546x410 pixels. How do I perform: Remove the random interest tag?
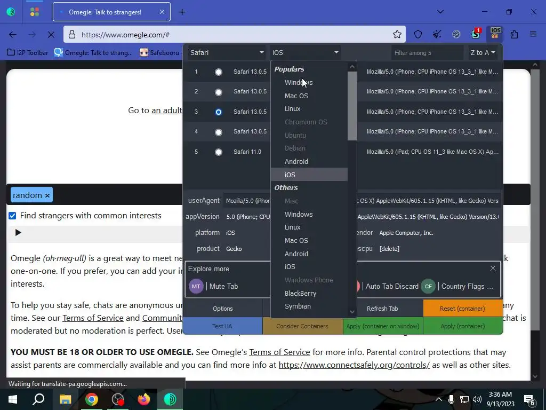pyautogui.click(x=47, y=195)
